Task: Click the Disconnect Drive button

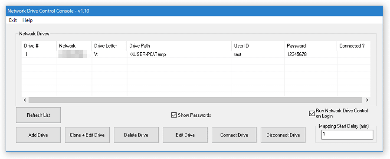Action: point(283,135)
